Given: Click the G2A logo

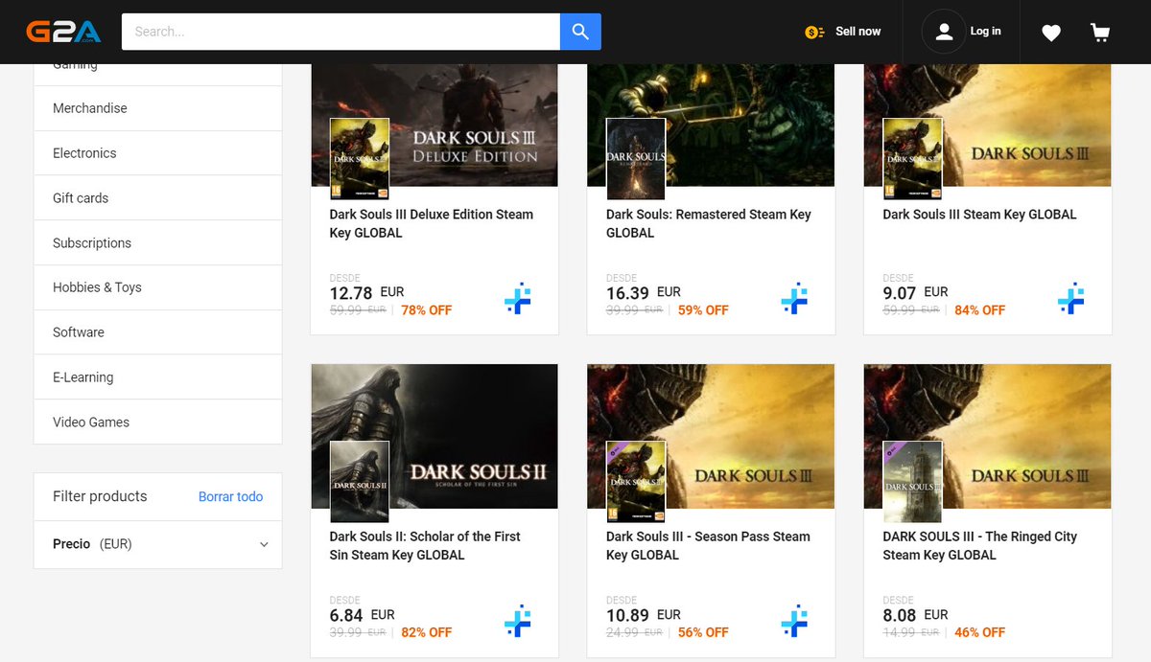Looking at the screenshot, I should pyautogui.click(x=61, y=32).
